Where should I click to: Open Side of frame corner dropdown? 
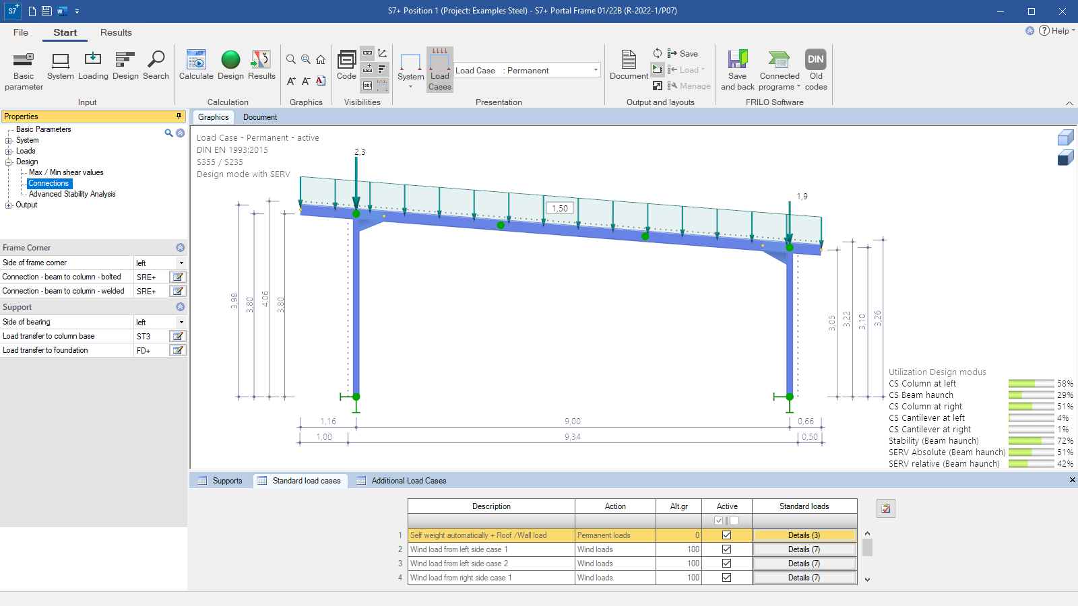click(x=181, y=263)
